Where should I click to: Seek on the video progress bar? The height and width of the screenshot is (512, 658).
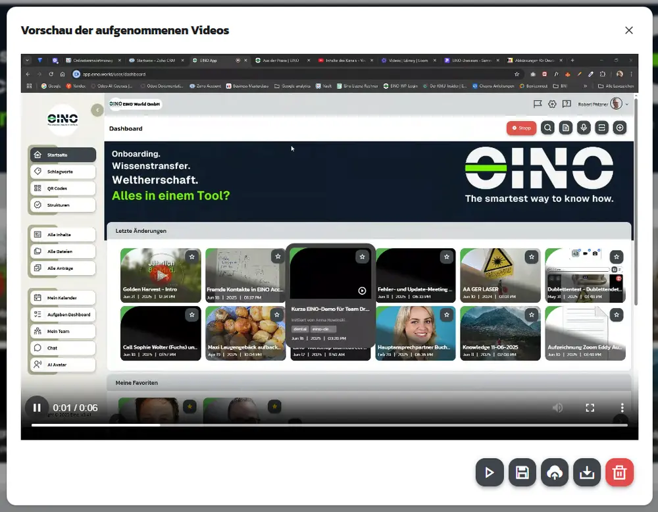point(330,425)
